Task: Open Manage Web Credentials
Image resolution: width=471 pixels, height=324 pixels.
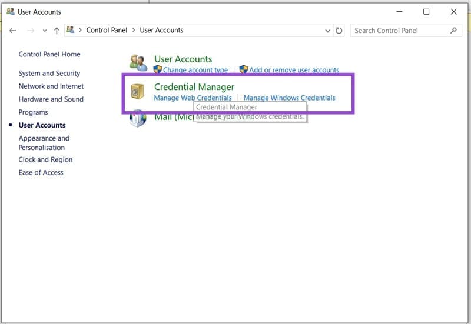Action: pos(193,98)
